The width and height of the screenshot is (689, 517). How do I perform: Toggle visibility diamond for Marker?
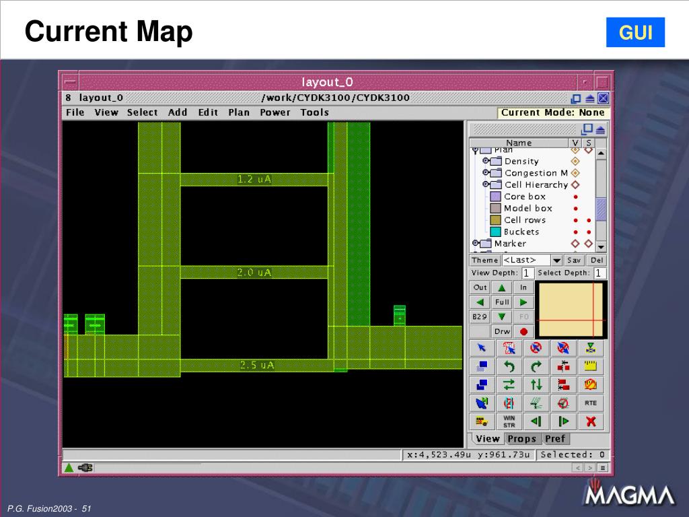click(x=575, y=244)
